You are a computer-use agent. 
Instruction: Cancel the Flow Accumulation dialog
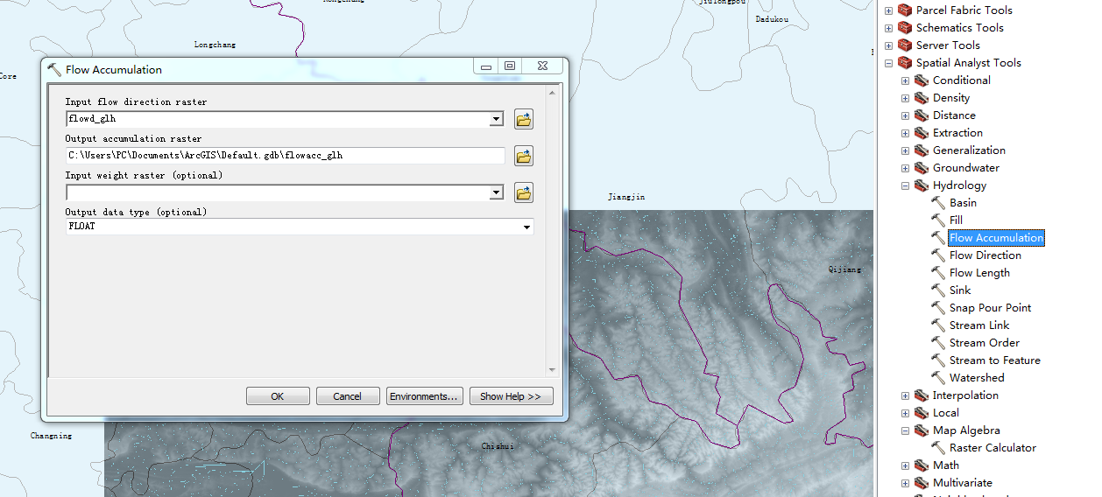348,396
